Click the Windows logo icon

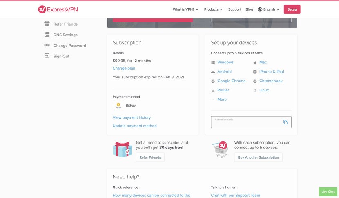click(x=213, y=63)
